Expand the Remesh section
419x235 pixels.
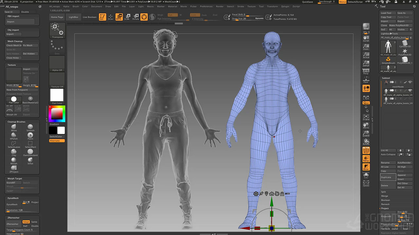[385, 204]
